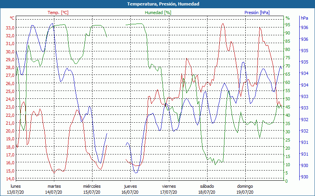Click the '60' humidity axis value
This screenshot has width=315, height=196.
(288, 82)
